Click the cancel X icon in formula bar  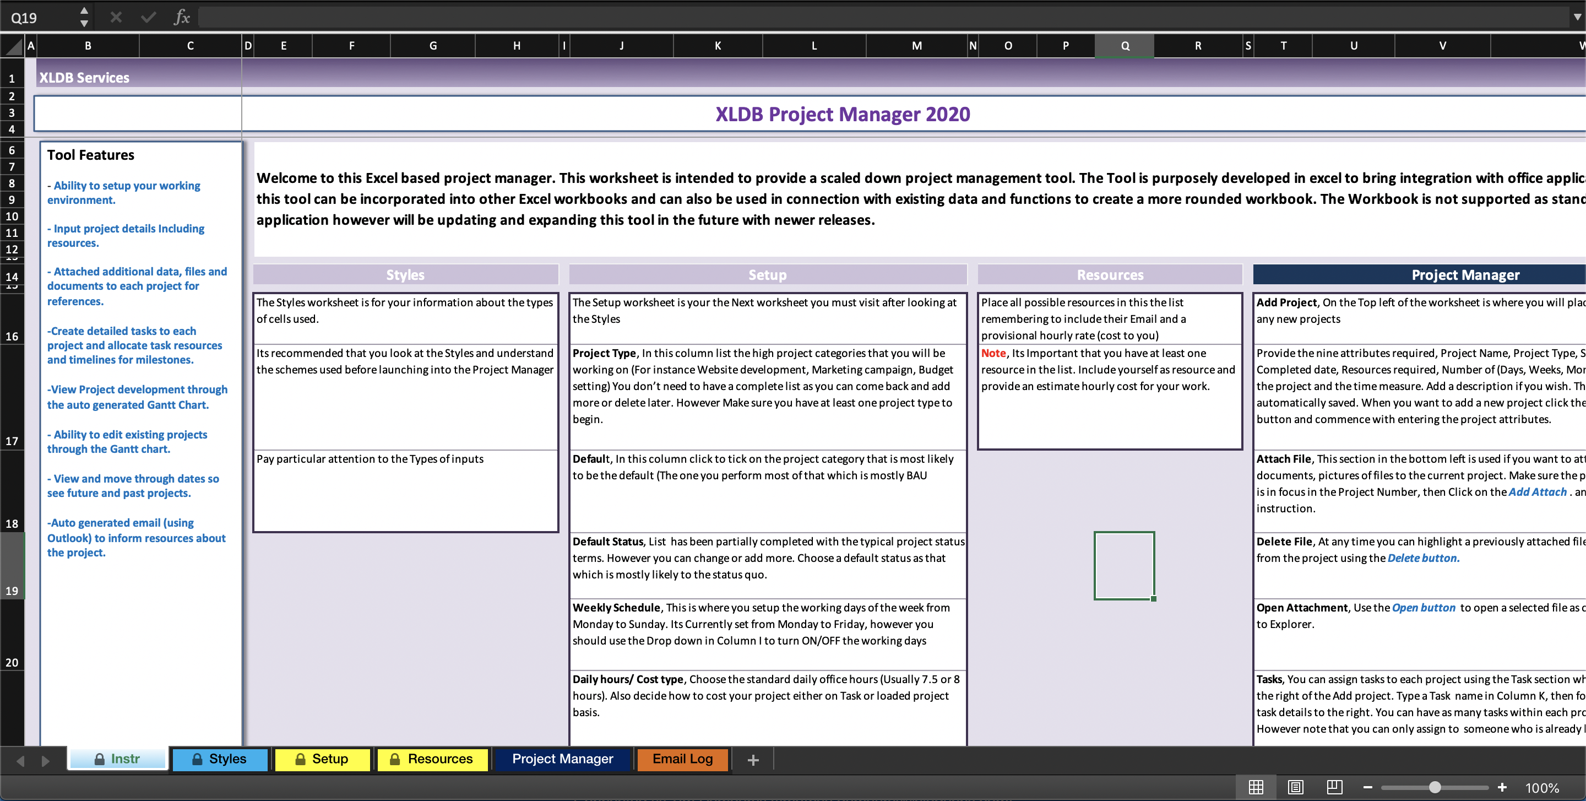[x=116, y=17]
